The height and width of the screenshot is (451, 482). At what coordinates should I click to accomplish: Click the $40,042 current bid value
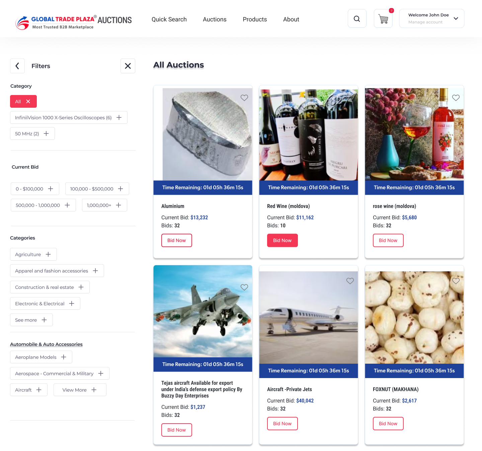305,401
